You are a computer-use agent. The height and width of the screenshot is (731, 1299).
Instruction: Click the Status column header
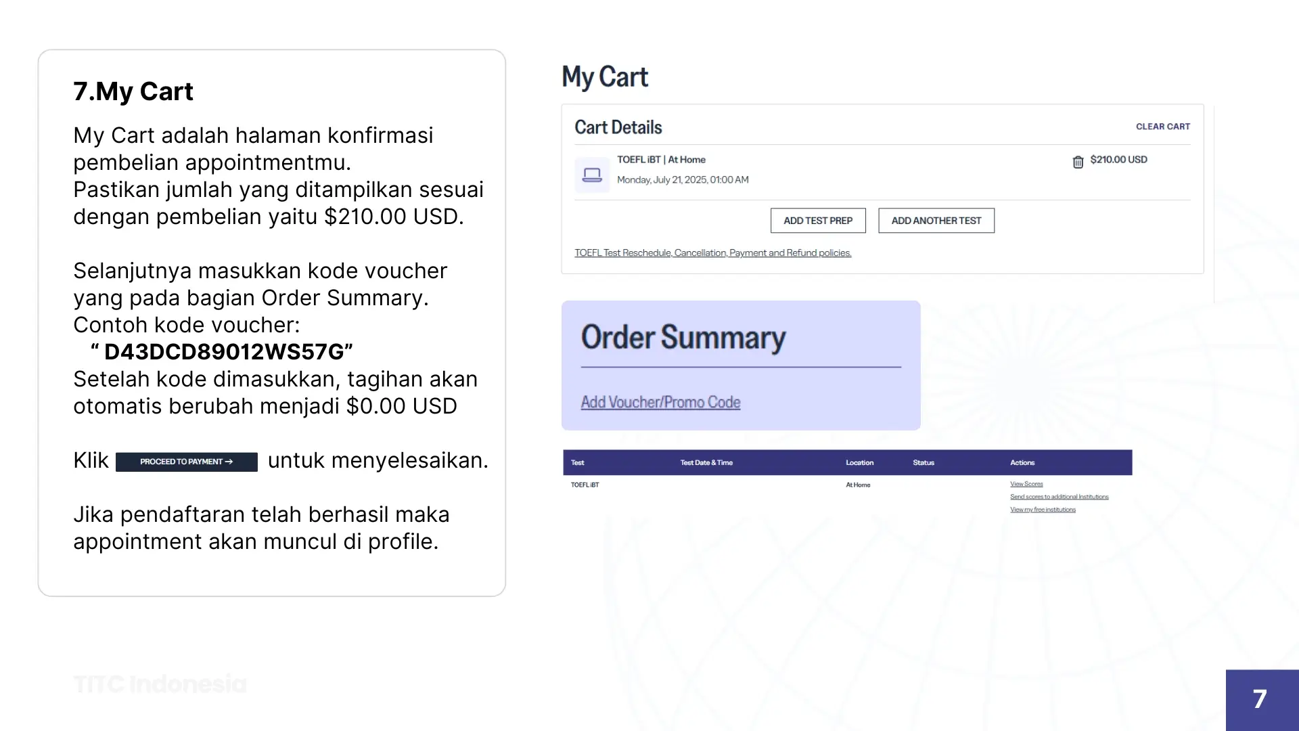click(923, 462)
